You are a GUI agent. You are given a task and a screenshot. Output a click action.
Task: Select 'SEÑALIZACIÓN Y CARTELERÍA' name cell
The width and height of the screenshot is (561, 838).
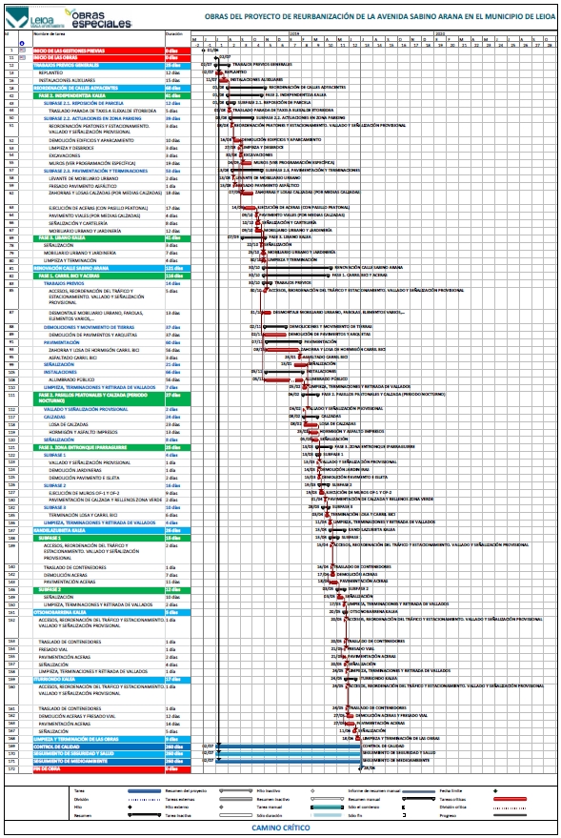[98, 223]
